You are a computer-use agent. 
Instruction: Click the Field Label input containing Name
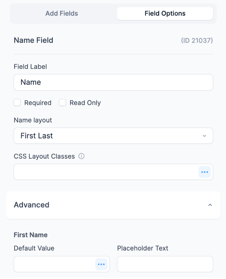113,82
